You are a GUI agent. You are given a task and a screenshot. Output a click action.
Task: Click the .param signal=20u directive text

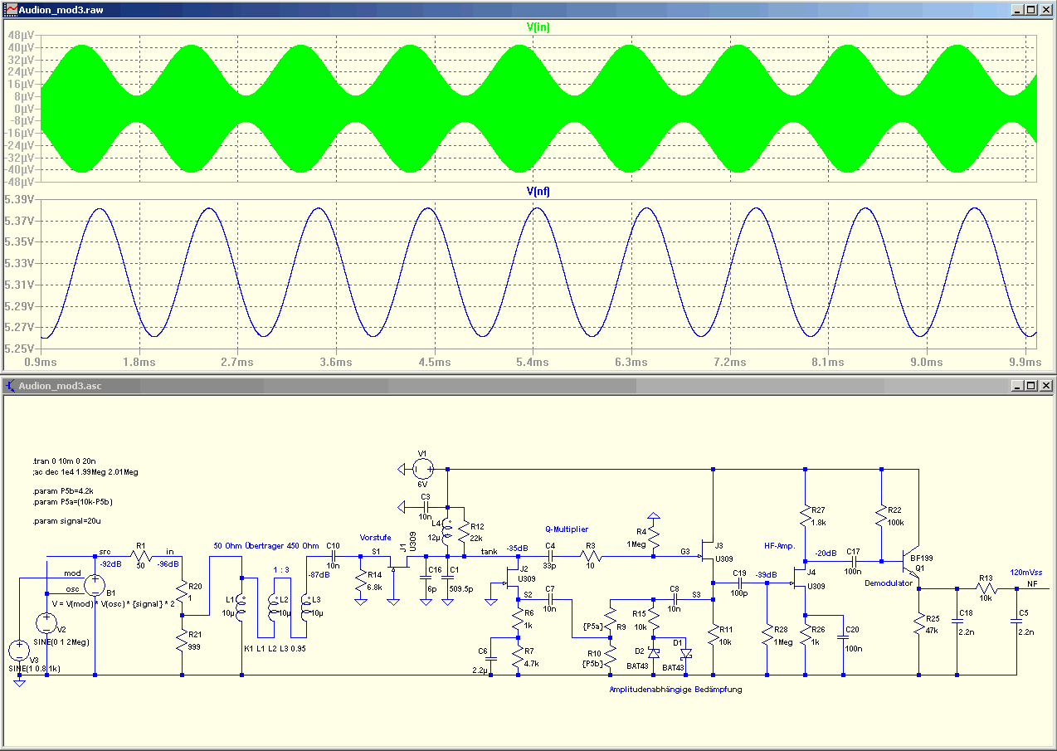tap(69, 521)
